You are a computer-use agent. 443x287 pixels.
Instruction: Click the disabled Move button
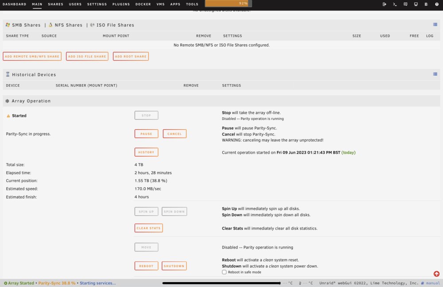146,247
